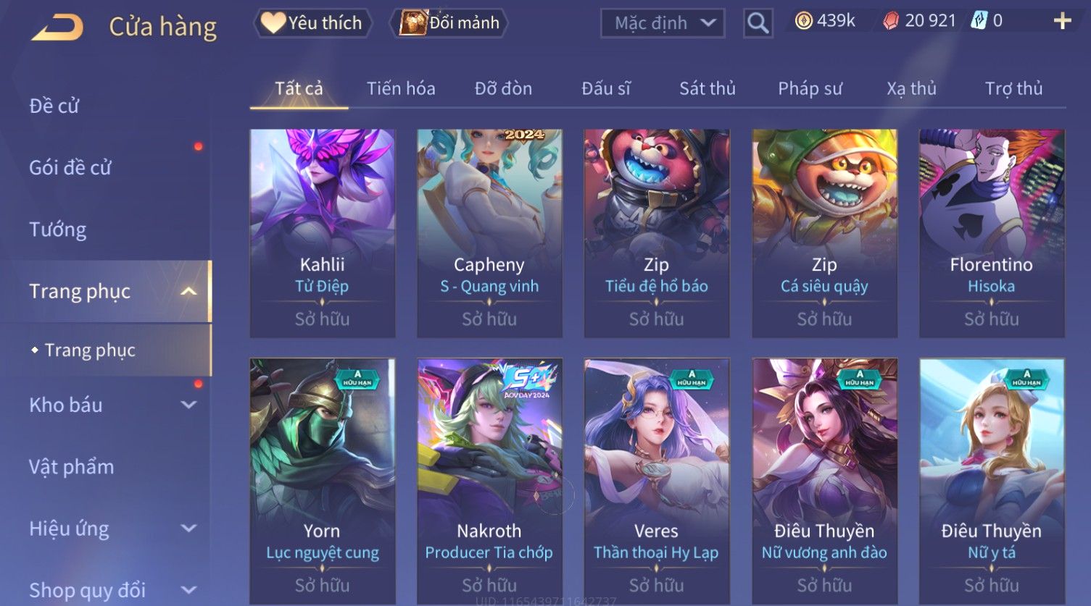Open Yêu thích heart favorites
Image resolution: width=1091 pixels, height=606 pixels.
coord(312,23)
